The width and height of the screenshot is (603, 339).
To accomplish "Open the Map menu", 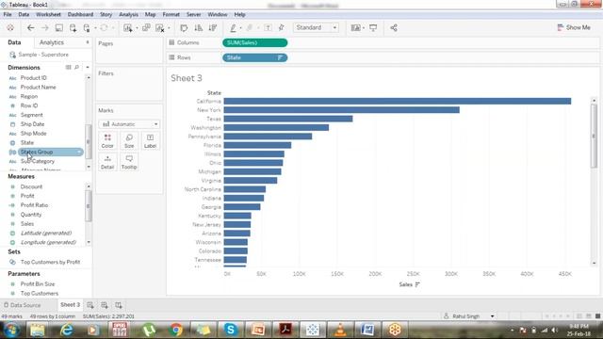I will click(150, 15).
